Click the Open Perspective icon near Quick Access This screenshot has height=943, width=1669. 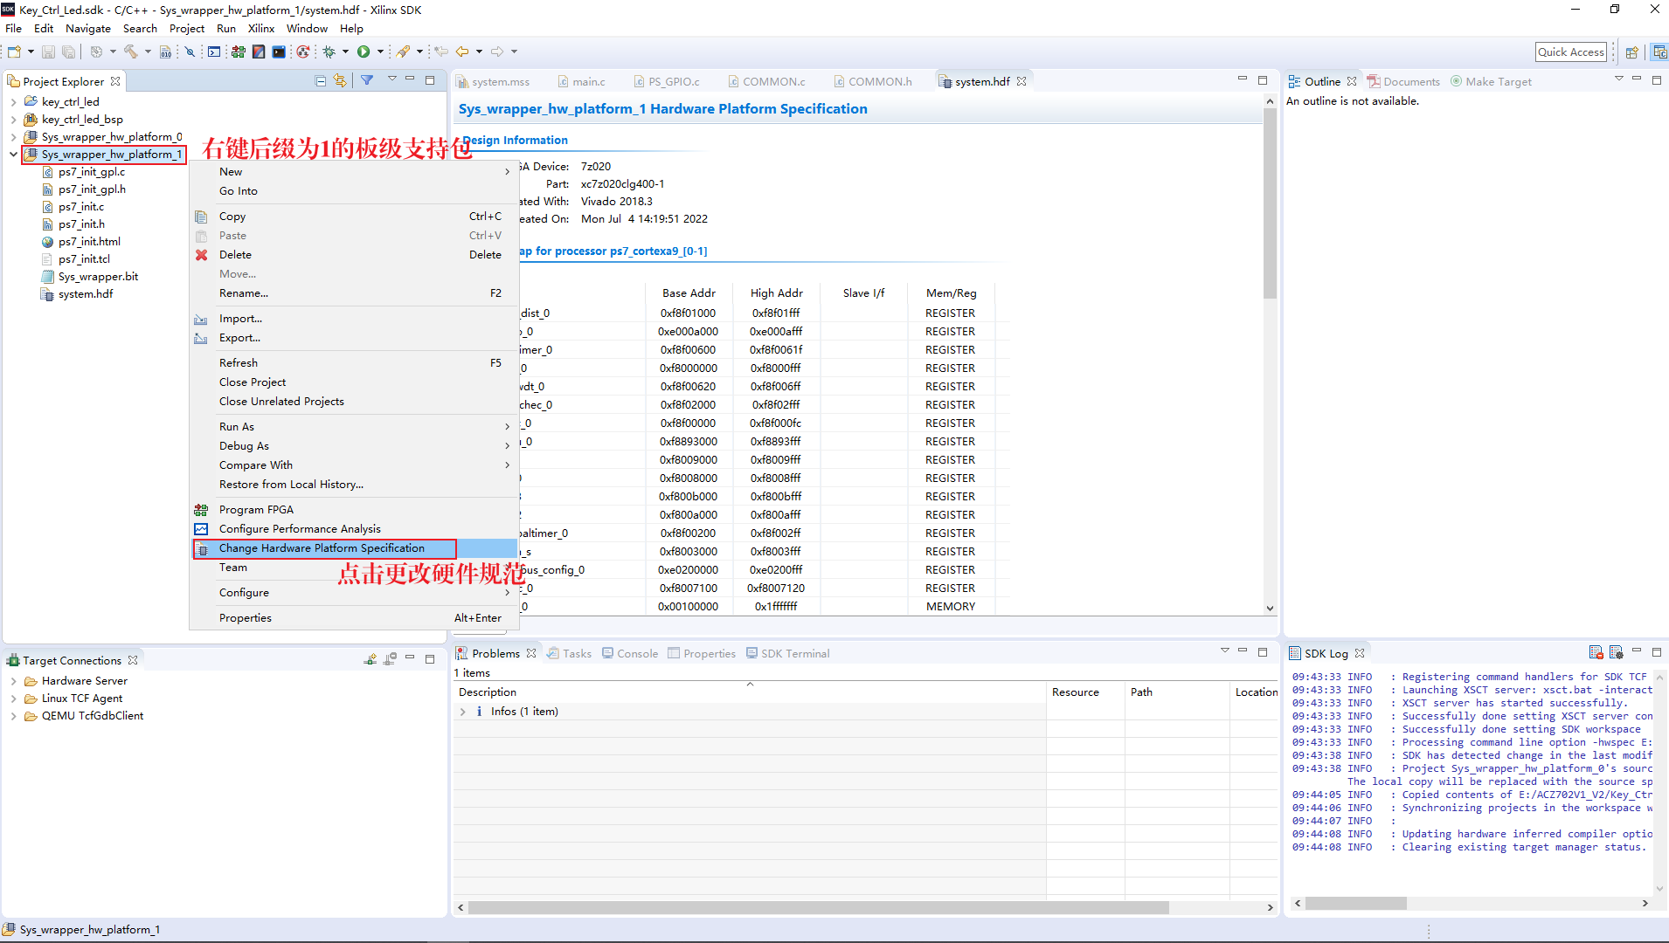point(1631,52)
